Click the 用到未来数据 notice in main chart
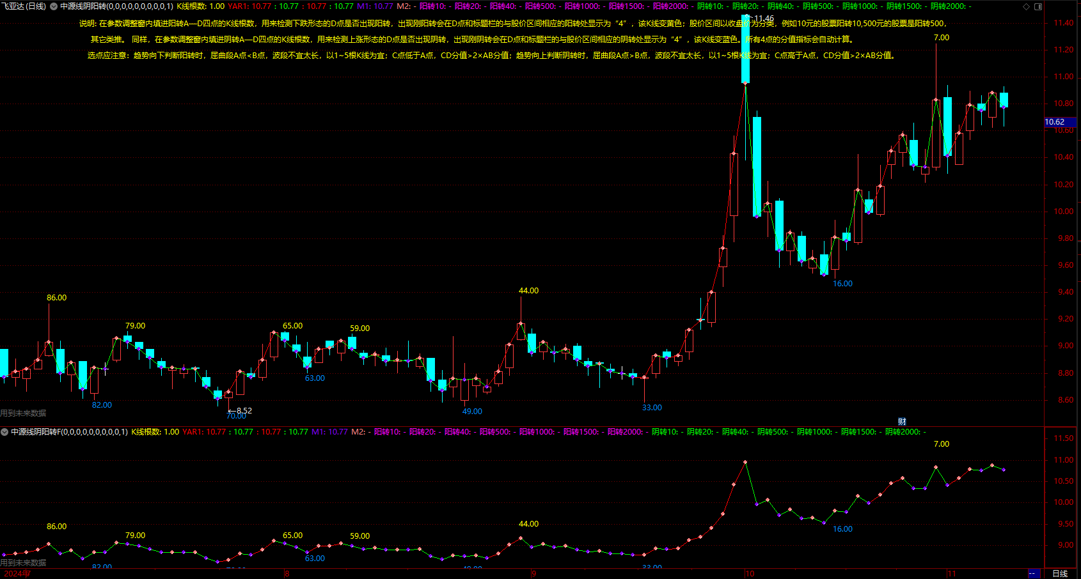The height and width of the screenshot is (579, 1081). point(23,413)
